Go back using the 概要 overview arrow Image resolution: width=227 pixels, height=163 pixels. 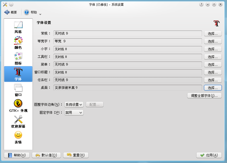coord(11,12)
